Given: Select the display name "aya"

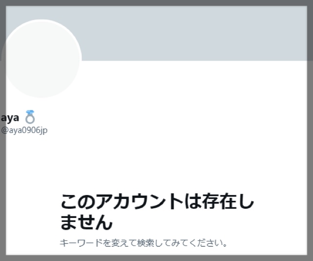Looking at the screenshot, I should click(10, 118).
